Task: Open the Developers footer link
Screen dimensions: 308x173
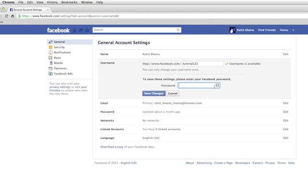Action: pyautogui.click(x=243, y=163)
